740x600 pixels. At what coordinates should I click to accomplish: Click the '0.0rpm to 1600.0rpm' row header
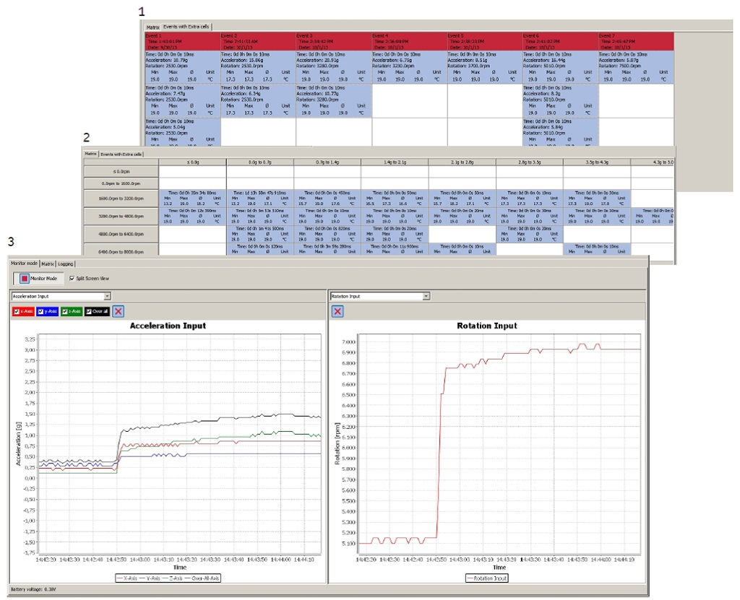pyautogui.click(x=121, y=183)
